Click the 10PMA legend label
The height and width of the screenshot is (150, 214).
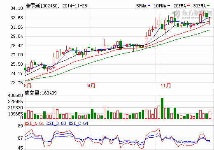160,6
